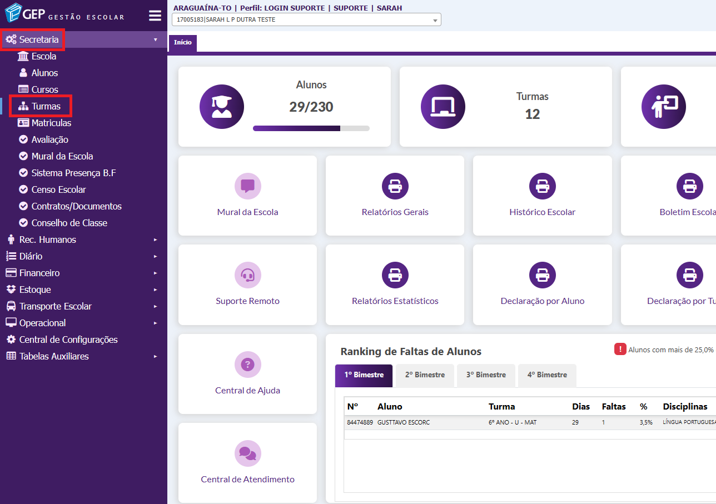
Task: Click the Alunos graduate icon
Action: pos(221,107)
